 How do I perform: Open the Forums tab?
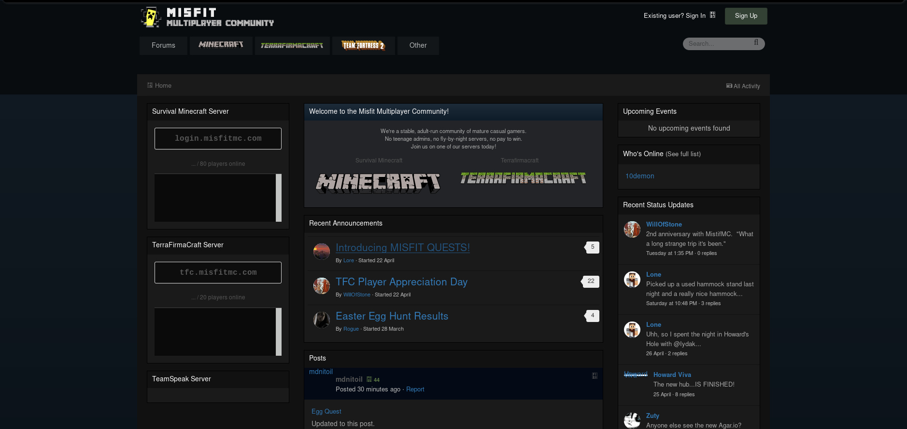(x=163, y=46)
